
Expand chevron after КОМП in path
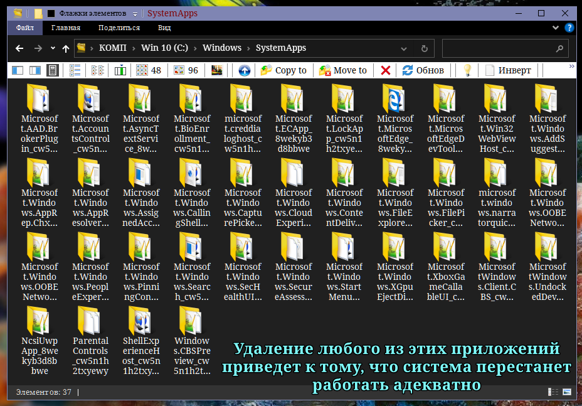[x=134, y=48]
